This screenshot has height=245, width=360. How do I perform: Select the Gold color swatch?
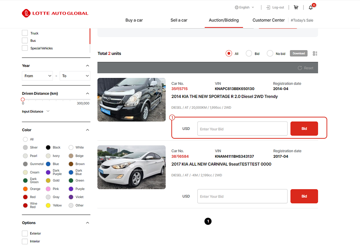click(48, 181)
